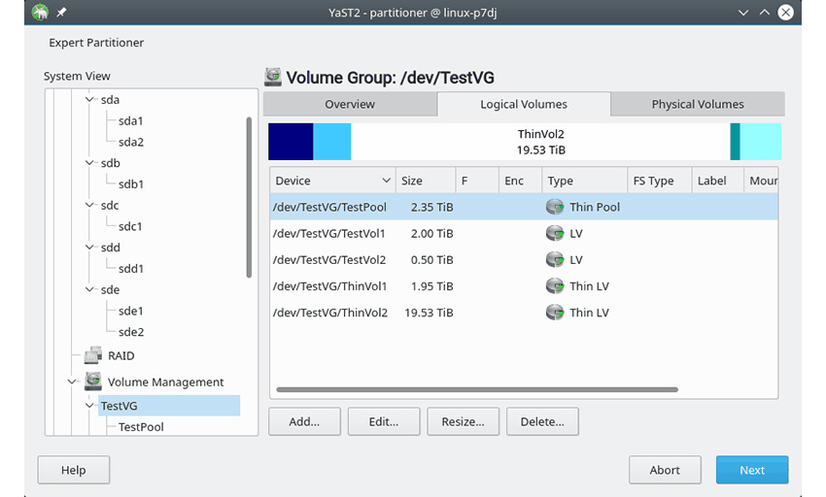The width and height of the screenshot is (826, 497).
Task: Click the dark blue segment in volume bar
Action: pos(291,142)
